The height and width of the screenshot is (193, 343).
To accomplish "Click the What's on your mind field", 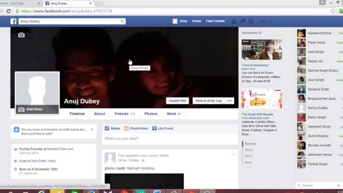I will (170, 139).
